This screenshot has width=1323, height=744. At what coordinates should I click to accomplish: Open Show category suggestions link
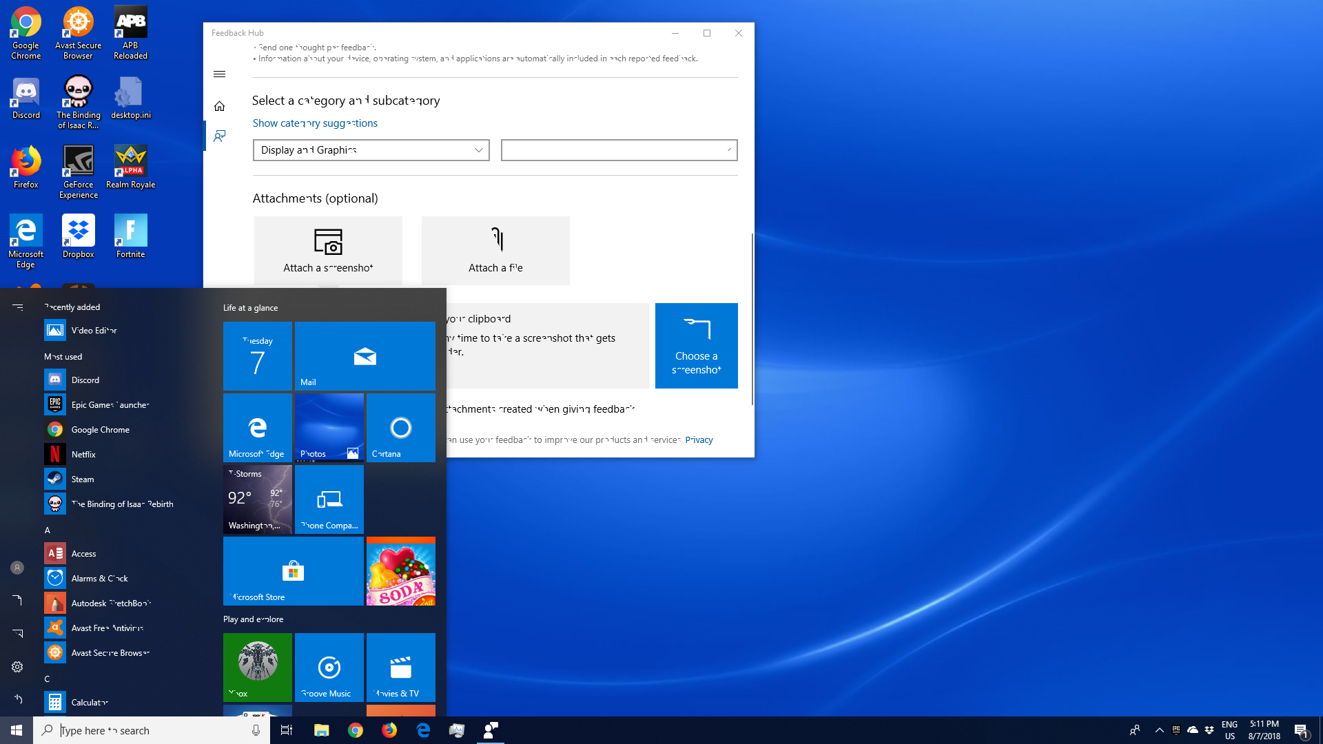pyautogui.click(x=315, y=123)
